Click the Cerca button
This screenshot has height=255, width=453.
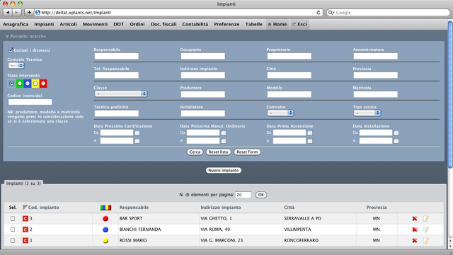click(x=195, y=152)
